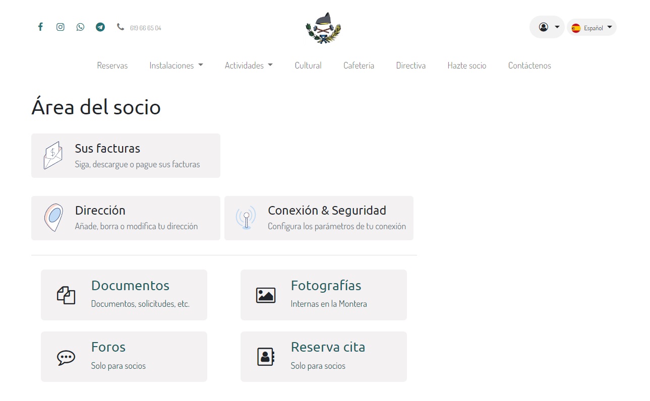The height and width of the screenshot is (401, 650).
Task: Expand the Actividades menu
Action: (x=249, y=65)
